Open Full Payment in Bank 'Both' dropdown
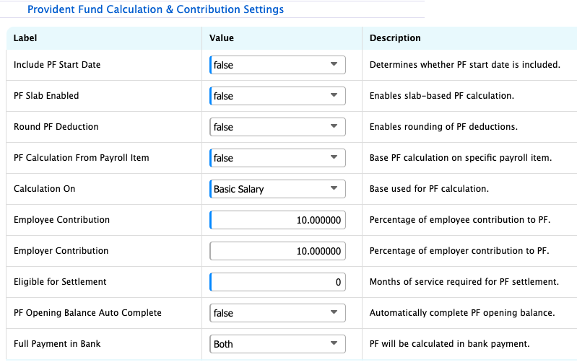577x362 pixels. (277, 344)
